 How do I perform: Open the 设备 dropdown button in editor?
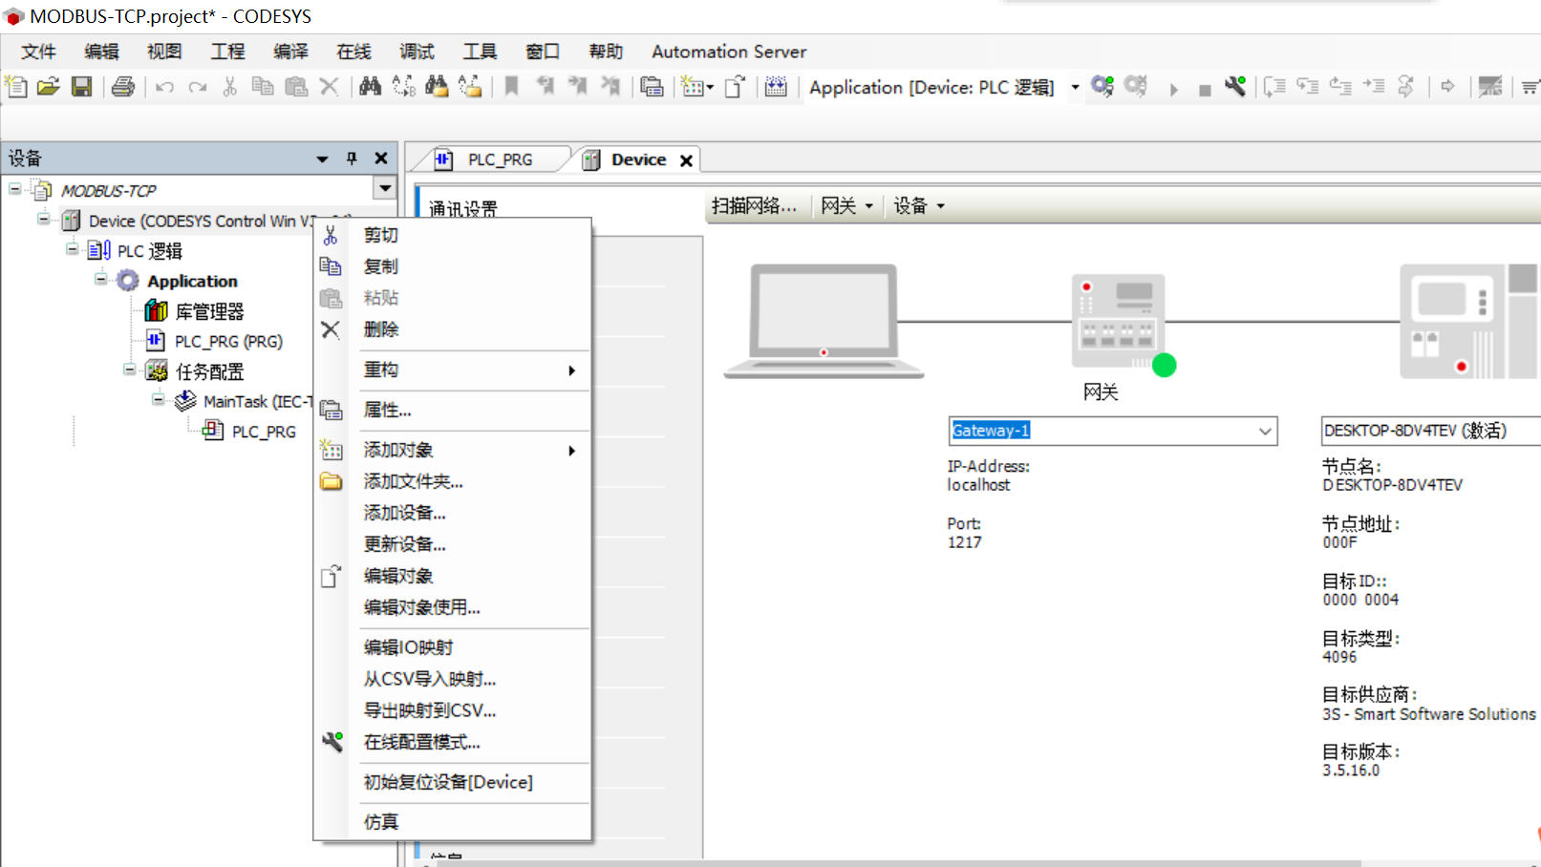(x=918, y=206)
